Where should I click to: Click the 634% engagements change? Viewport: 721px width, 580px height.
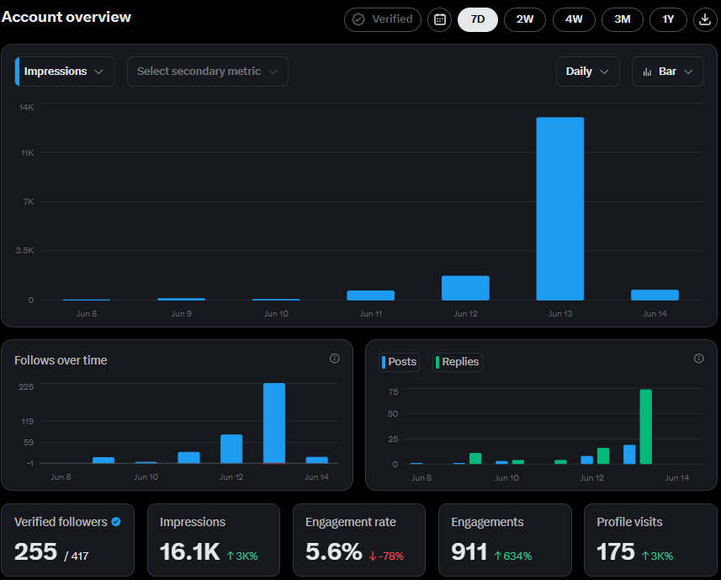point(513,556)
